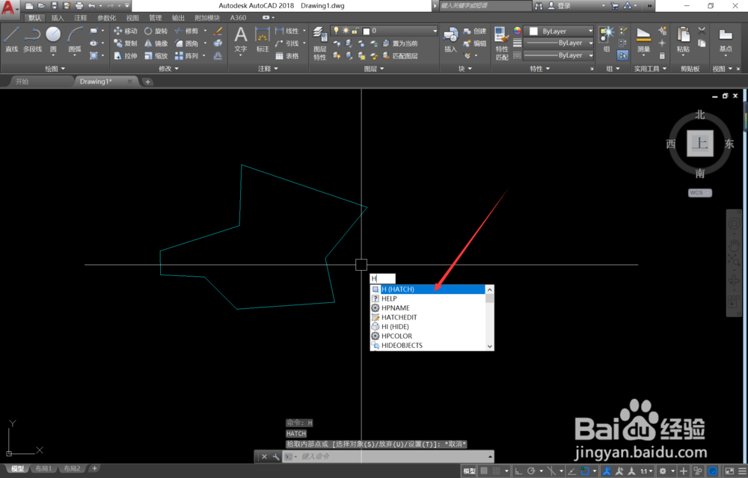Screen dimensions: 748x478
Task: Expand the Annotation (注释) panel
Action: tap(268, 69)
